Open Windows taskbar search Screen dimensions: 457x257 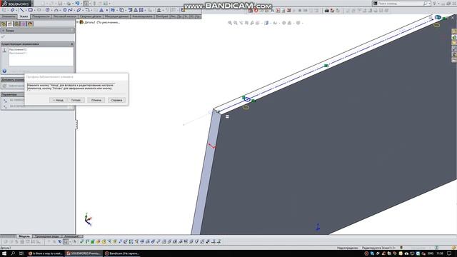click(13, 253)
